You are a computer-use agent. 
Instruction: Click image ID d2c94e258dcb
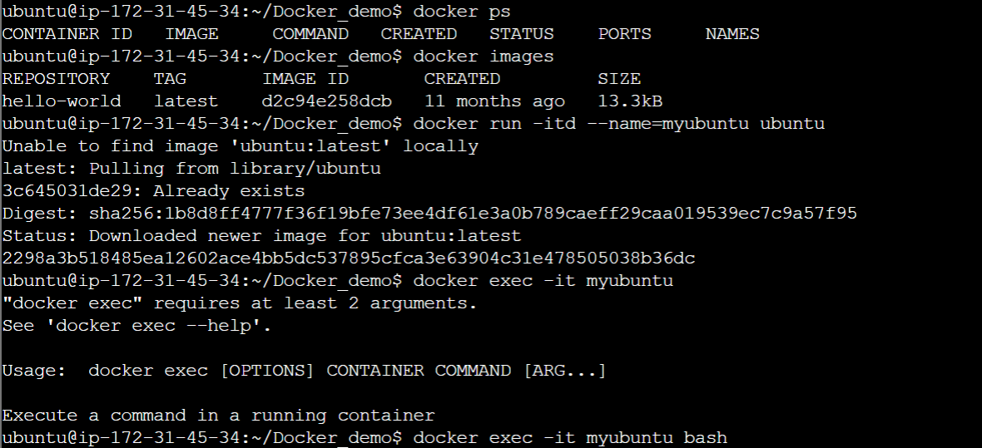326,101
